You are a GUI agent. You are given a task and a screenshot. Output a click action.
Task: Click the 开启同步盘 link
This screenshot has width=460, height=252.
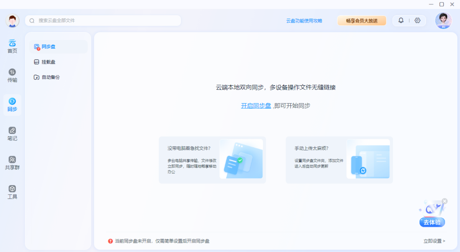point(256,106)
